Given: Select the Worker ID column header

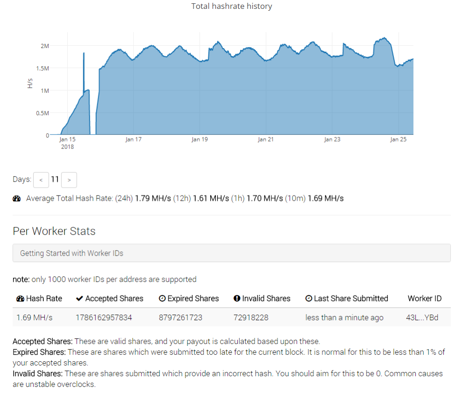Looking at the screenshot, I should 425,299.
